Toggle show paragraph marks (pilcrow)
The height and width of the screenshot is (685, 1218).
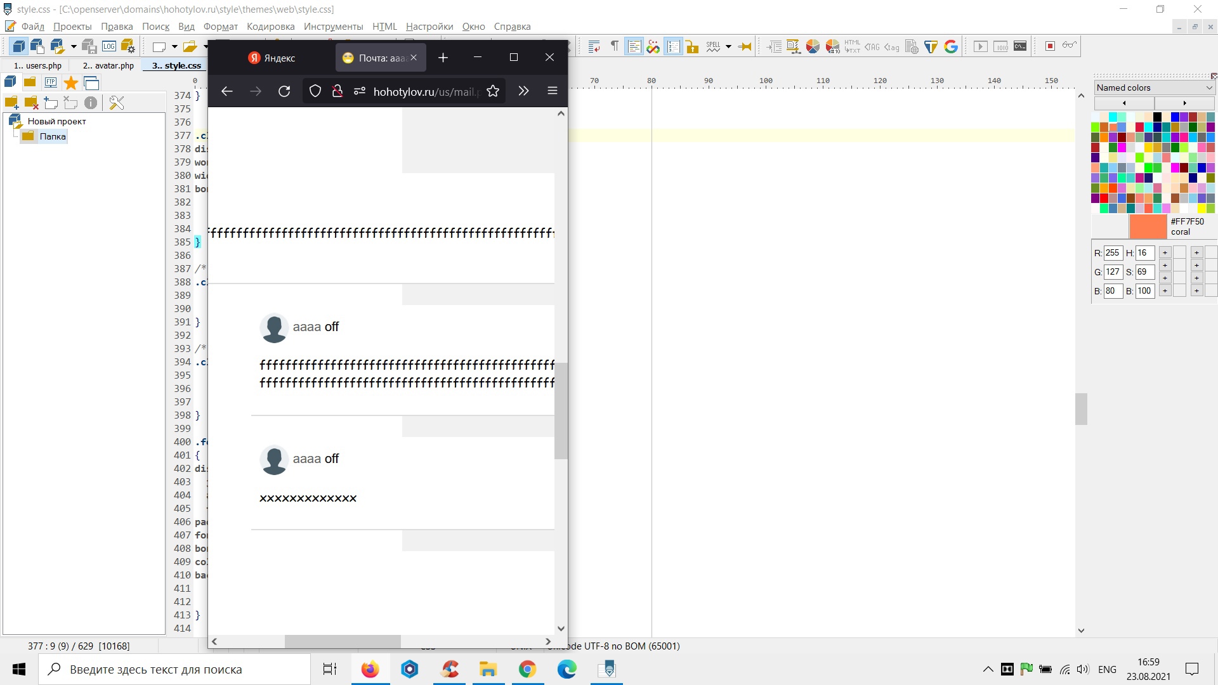click(614, 46)
